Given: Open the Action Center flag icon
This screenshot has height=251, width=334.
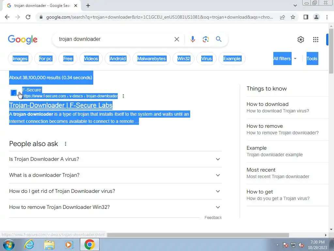Looking at the screenshot, I should point(285,245).
